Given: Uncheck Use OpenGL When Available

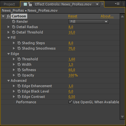Looking at the screenshot, I should [x=70, y=102].
